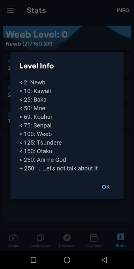134x269 pixels.
Task: Tap the Weeb Level: 0 banner
Action: pyautogui.click(x=67, y=38)
